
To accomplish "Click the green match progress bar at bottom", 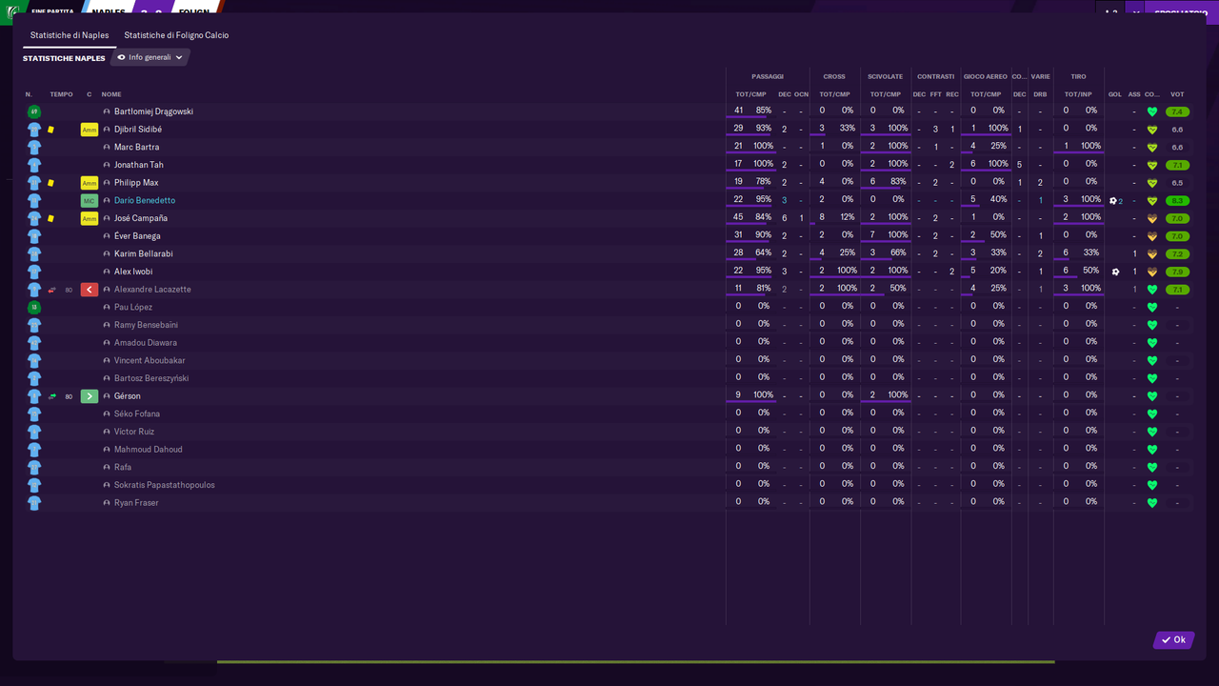I will (635, 662).
